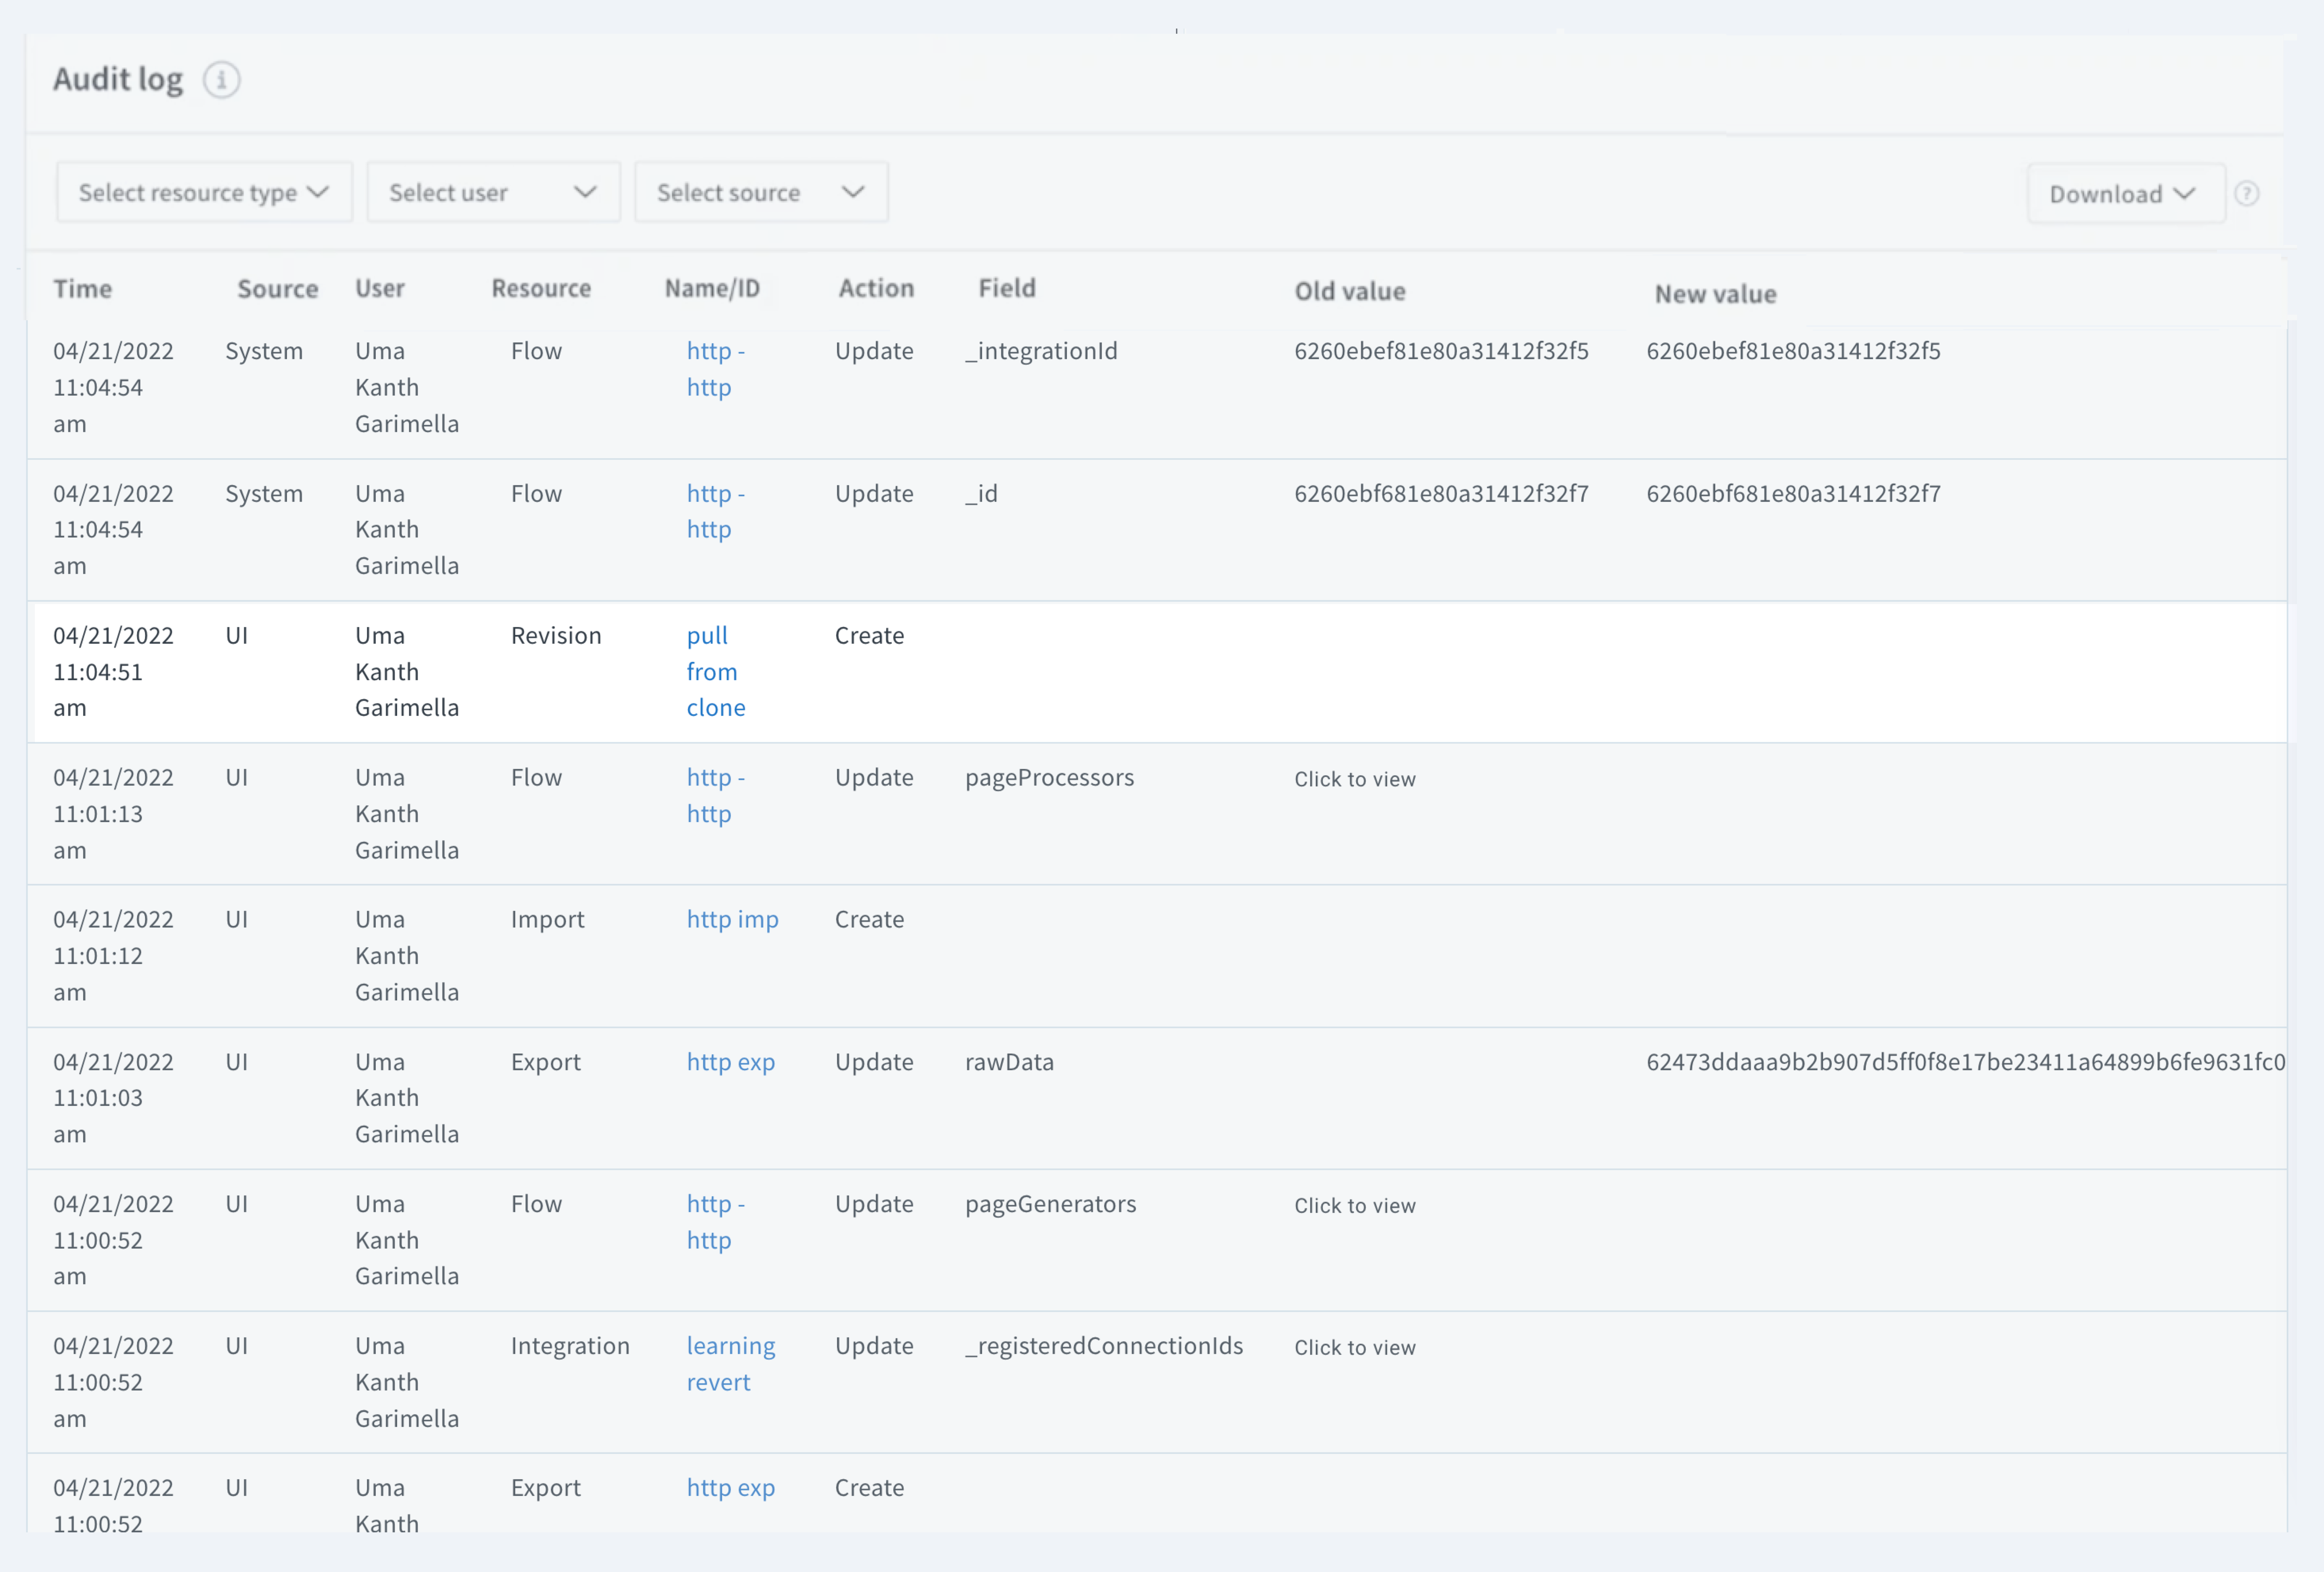Viewport: 2324px width, 1572px height.
Task: Select the pageProcessors field cell
Action: (x=1049, y=778)
